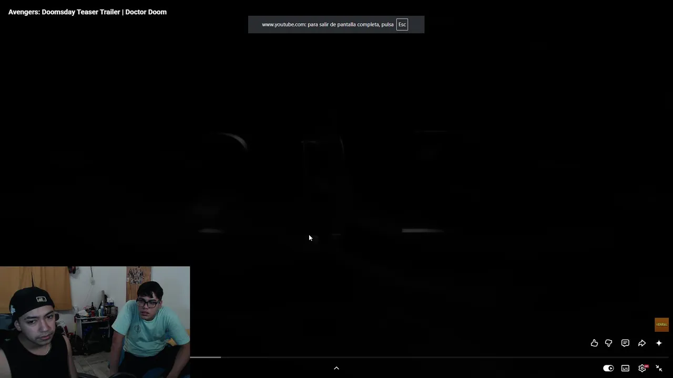This screenshot has height=378, width=673.
Task: Open the sparkle Ask AI icon
Action: [659, 343]
